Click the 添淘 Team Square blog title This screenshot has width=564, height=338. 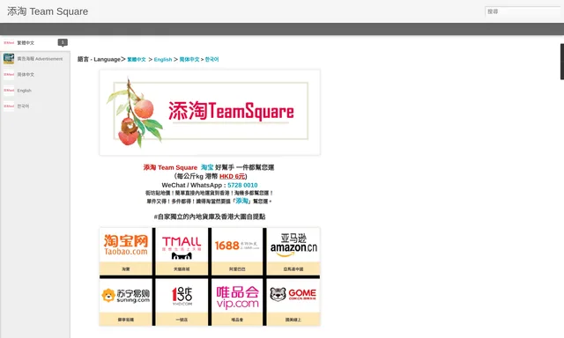48,11
